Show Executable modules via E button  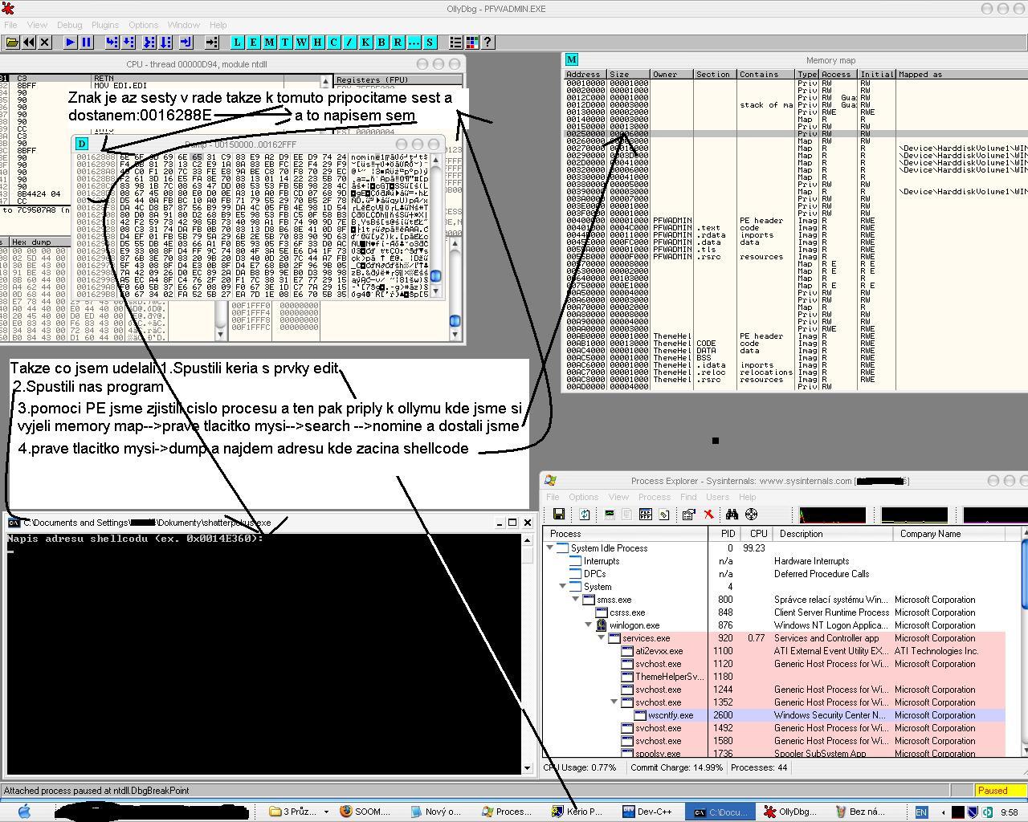coord(254,42)
